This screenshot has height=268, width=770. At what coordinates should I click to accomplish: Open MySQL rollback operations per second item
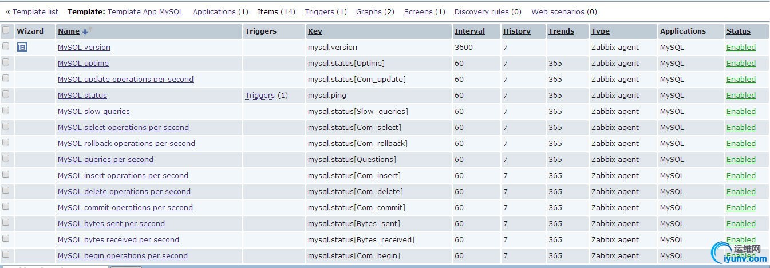(x=127, y=144)
